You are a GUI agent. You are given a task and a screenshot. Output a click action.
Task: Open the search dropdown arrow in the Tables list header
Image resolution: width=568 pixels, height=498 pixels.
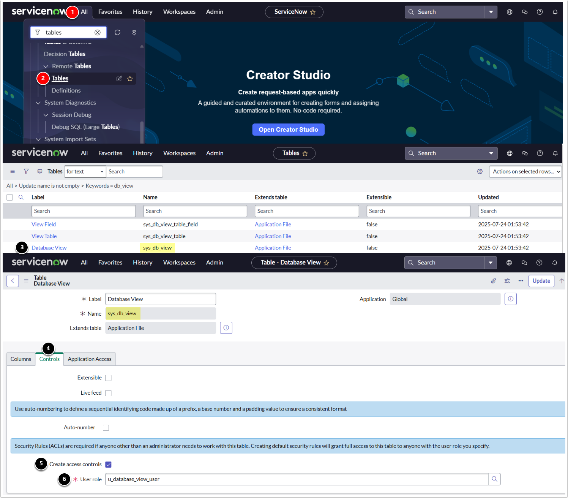click(x=491, y=153)
